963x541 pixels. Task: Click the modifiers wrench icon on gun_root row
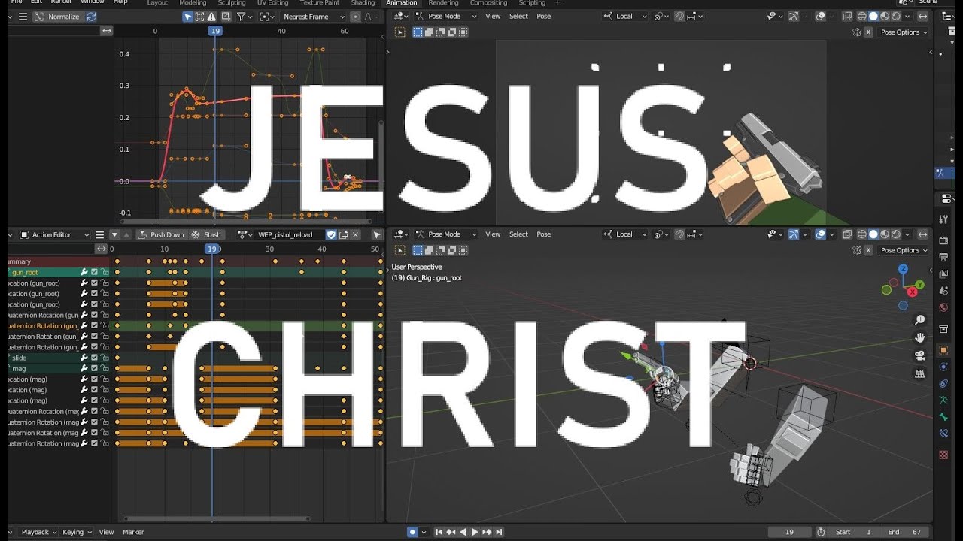tap(84, 272)
